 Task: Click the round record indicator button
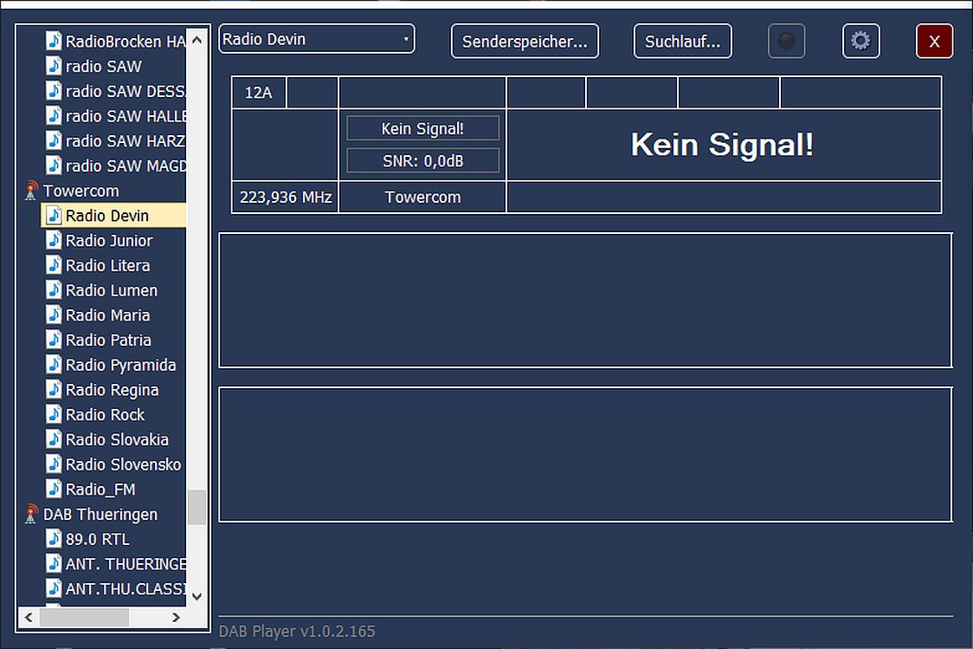click(786, 41)
